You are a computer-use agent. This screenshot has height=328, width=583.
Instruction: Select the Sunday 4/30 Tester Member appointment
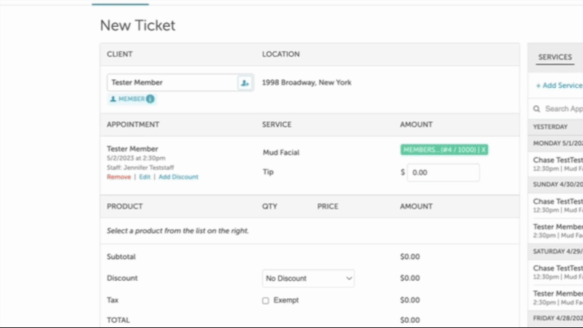pos(558,231)
